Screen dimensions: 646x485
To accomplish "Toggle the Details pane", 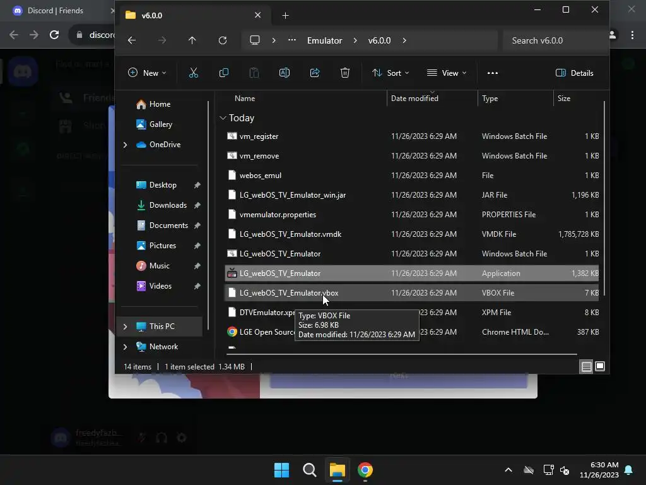I will point(574,73).
